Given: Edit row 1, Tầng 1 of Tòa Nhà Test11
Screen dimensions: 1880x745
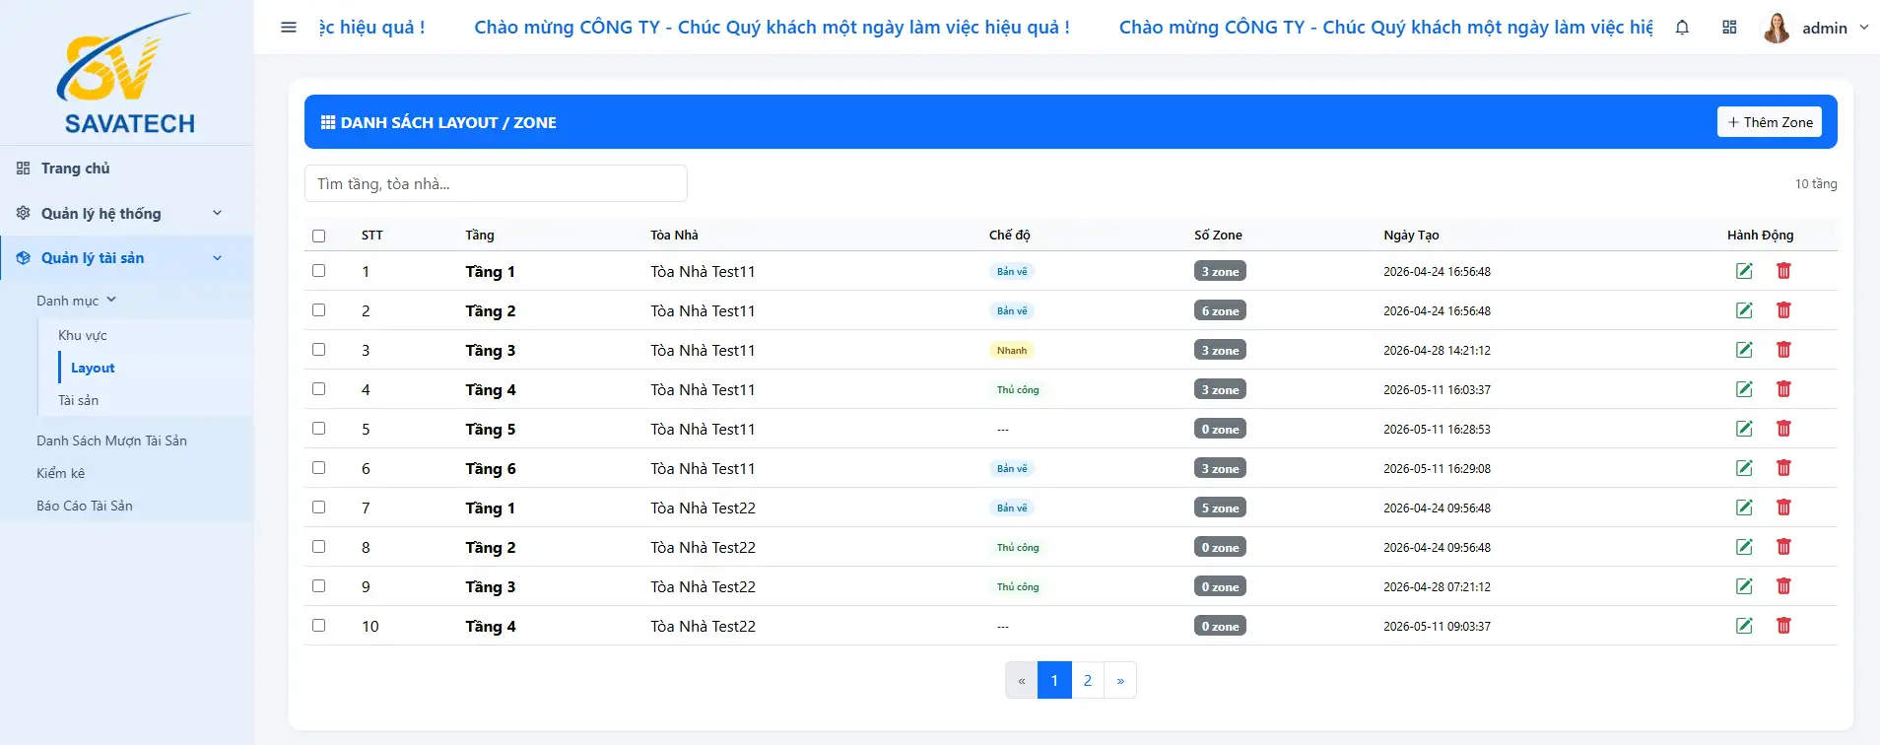Looking at the screenshot, I should tap(1744, 271).
